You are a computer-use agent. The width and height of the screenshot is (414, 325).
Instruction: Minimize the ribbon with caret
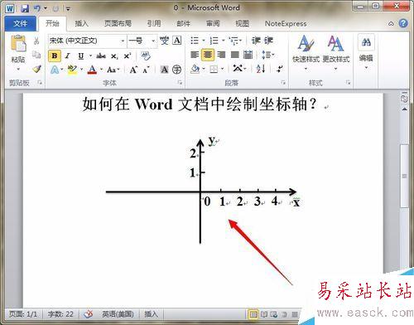pyautogui.click(x=391, y=24)
